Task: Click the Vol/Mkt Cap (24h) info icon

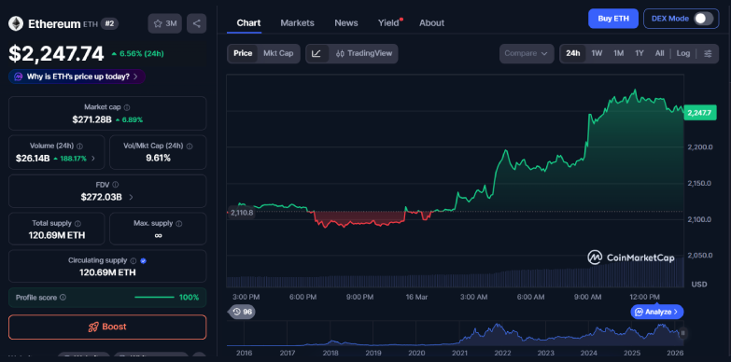Action: (190, 146)
